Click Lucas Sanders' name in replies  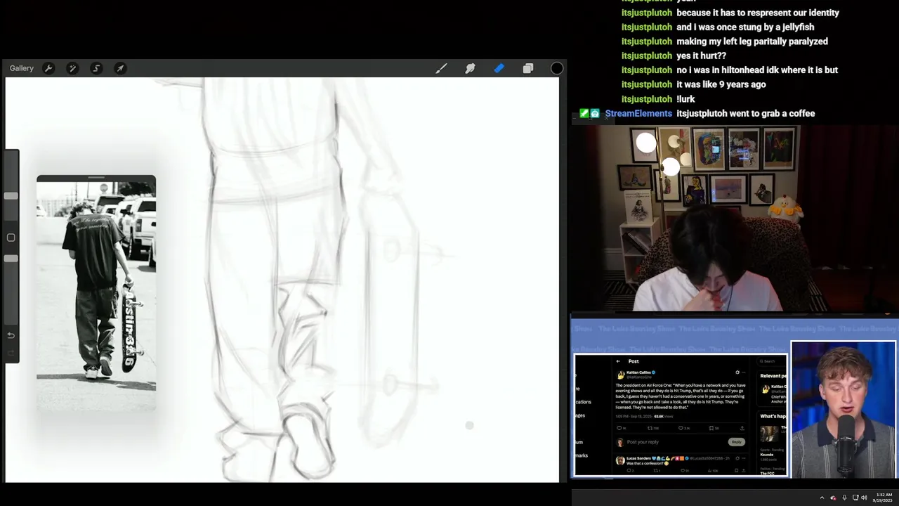click(638, 458)
